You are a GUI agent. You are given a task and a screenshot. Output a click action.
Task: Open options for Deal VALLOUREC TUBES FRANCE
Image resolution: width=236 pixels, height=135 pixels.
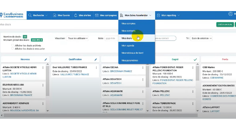(96, 68)
